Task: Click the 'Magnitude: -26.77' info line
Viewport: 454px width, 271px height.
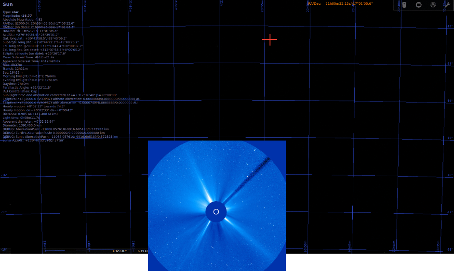Action: pos(17,16)
